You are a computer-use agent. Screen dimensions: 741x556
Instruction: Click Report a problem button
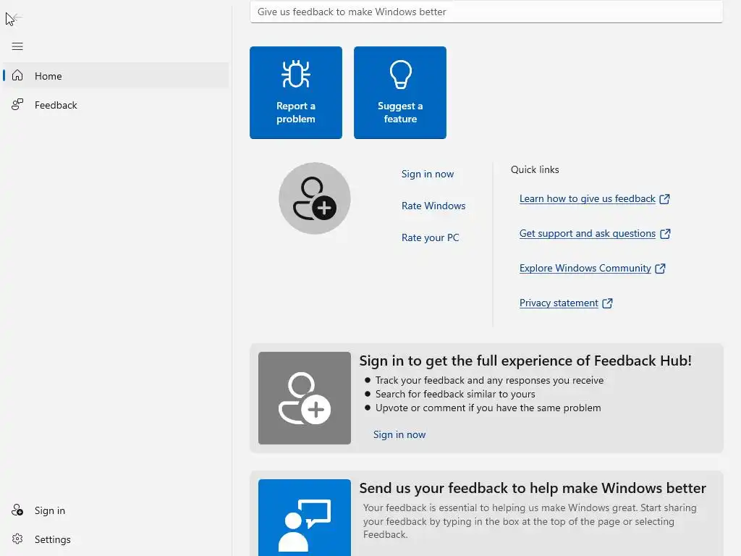[x=296, y=93]
